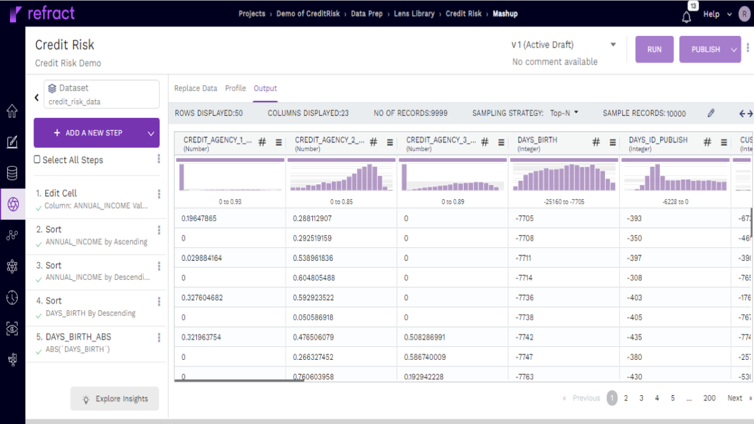This screenshot has height=424, width=754.
Task: Check the Select All Steps checkbox
Action: click(37, 160)
